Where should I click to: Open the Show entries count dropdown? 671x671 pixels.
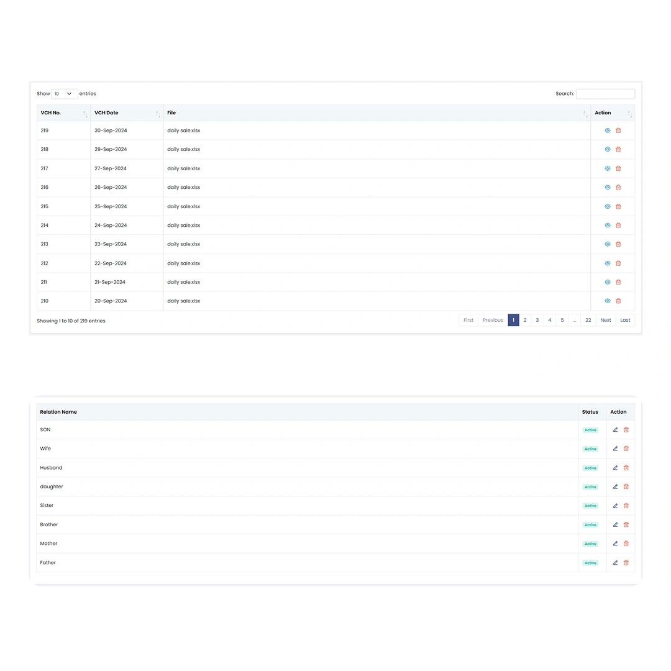[64, 94]
